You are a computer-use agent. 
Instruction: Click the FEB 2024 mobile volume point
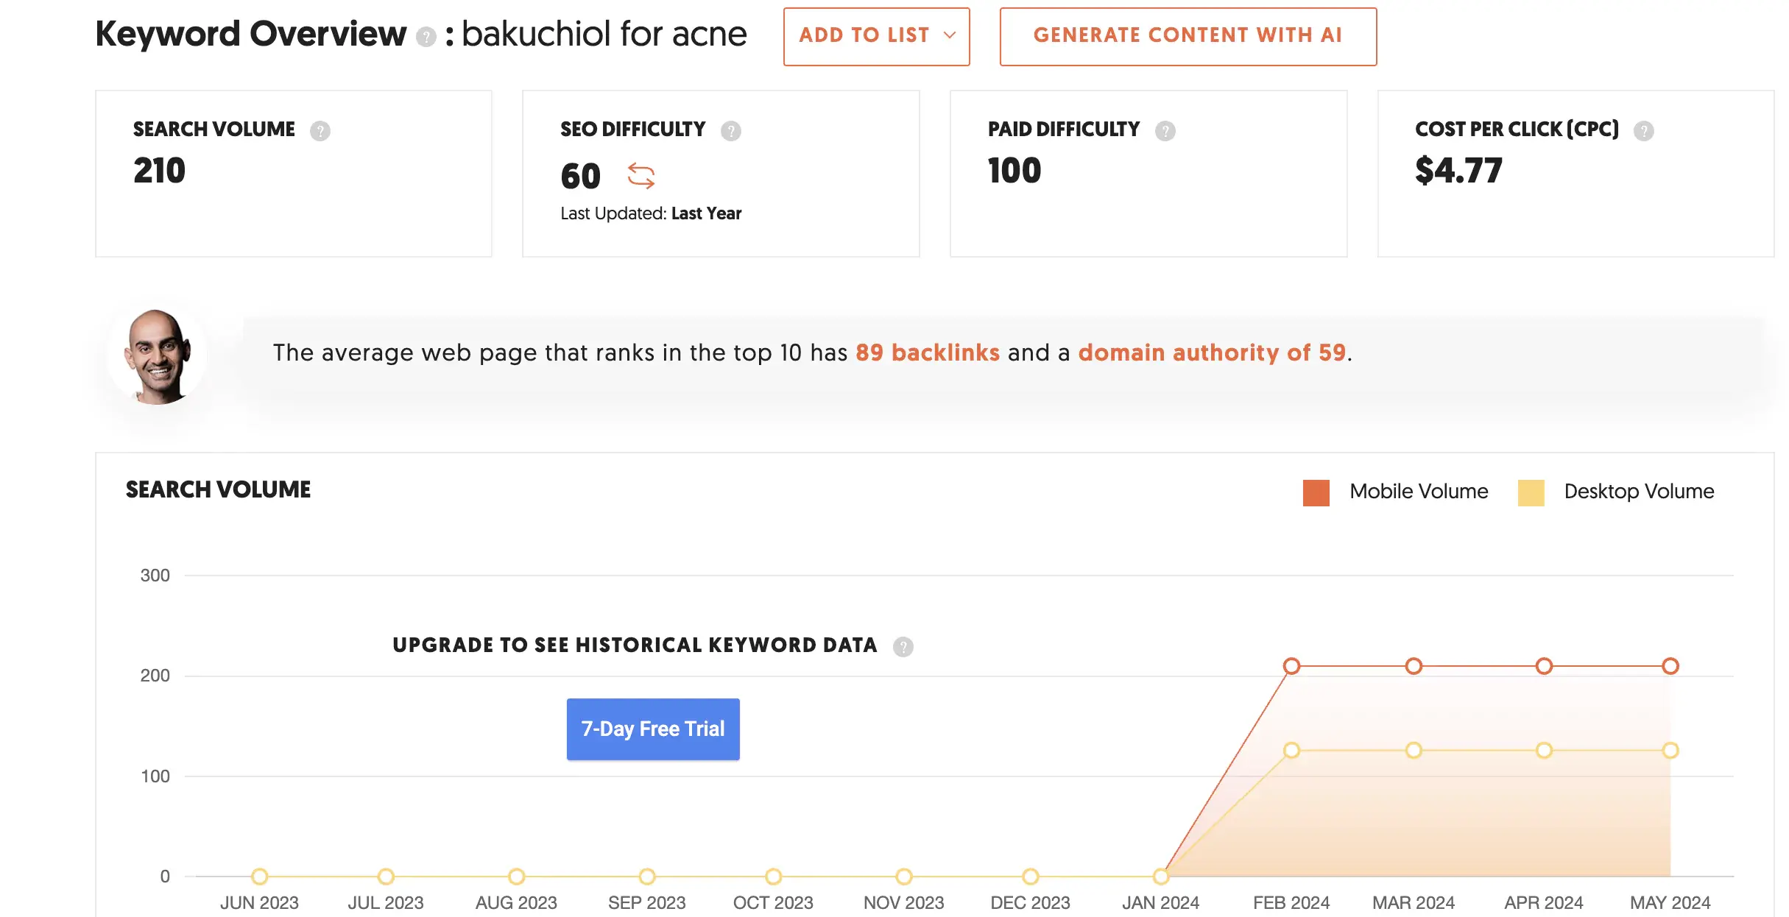coord(1291,666)
